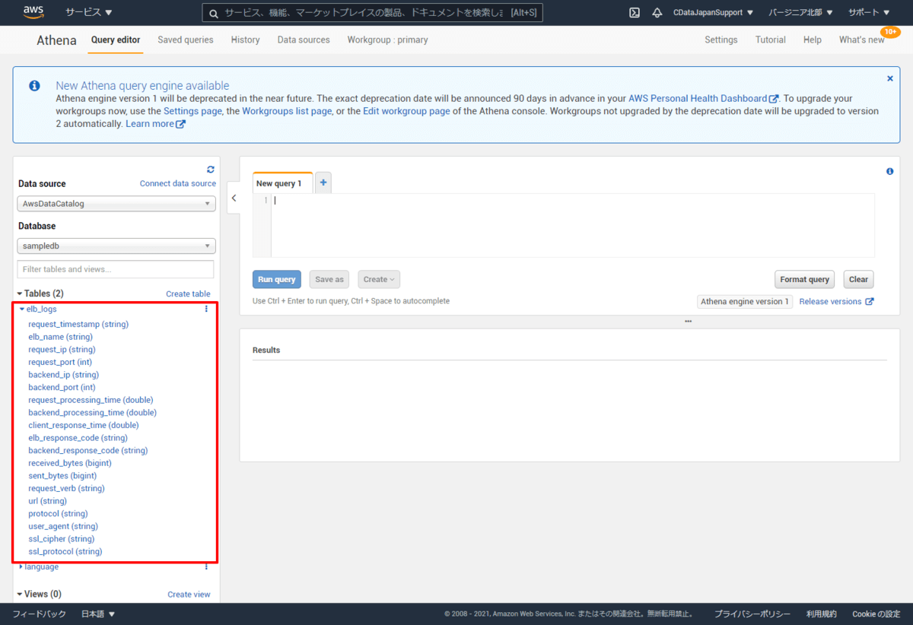Click inside the query editor text area

click(572, 225)
